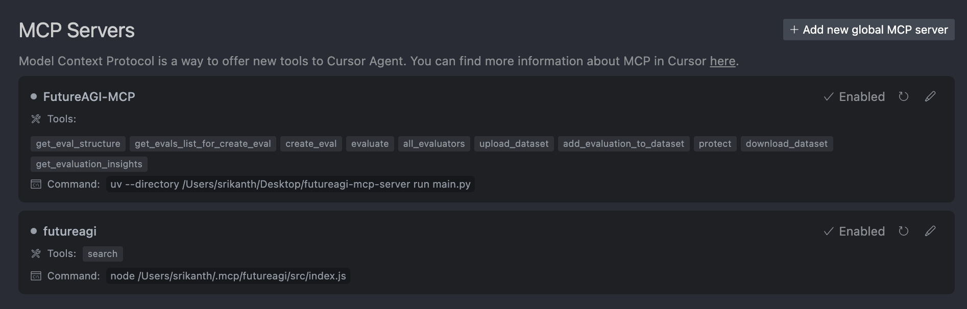Select the node index.js command text

(x=228, y=276)
